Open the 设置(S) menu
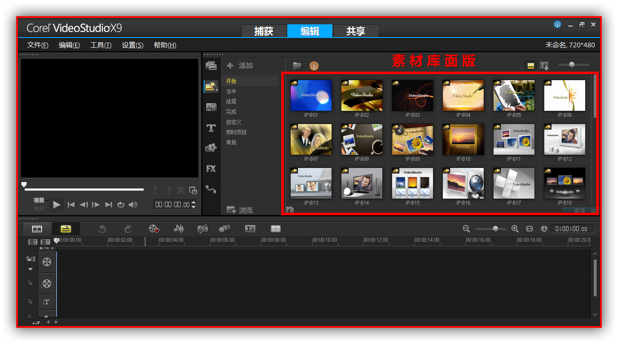618x344 pixels. point(133,45)
